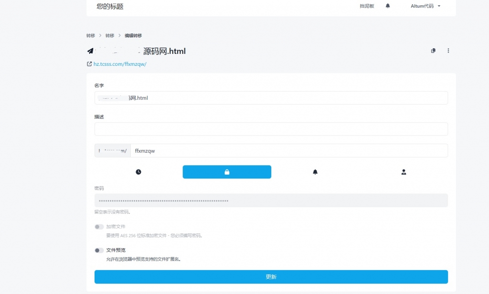The width and height of the screenshot is (489, 294).
Task: Click the URL slug field containing ffxmzqw
Action: pyautogui.click(x=288, y=150)
